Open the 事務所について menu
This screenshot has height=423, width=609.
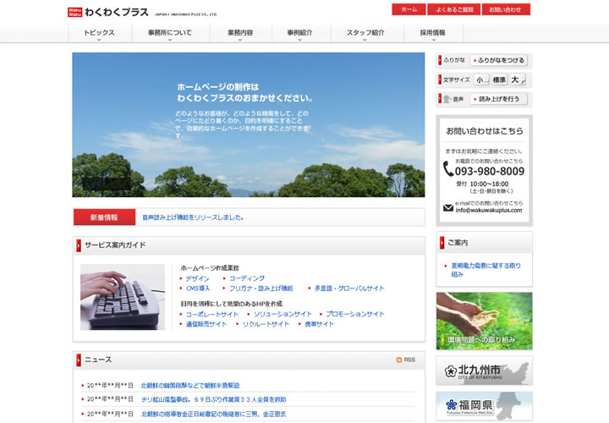170,33
